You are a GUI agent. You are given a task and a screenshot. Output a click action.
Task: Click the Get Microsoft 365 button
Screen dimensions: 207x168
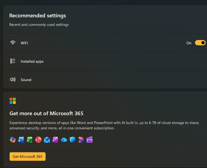[27, 156]
